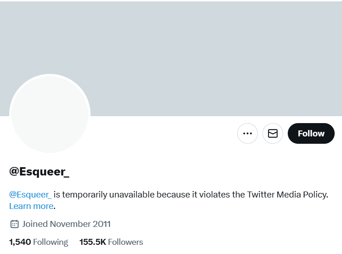The width and height of the screenshot is (342, 254).
Task: Click the 155.5K followers count number
Action: [x=93, y=242]
